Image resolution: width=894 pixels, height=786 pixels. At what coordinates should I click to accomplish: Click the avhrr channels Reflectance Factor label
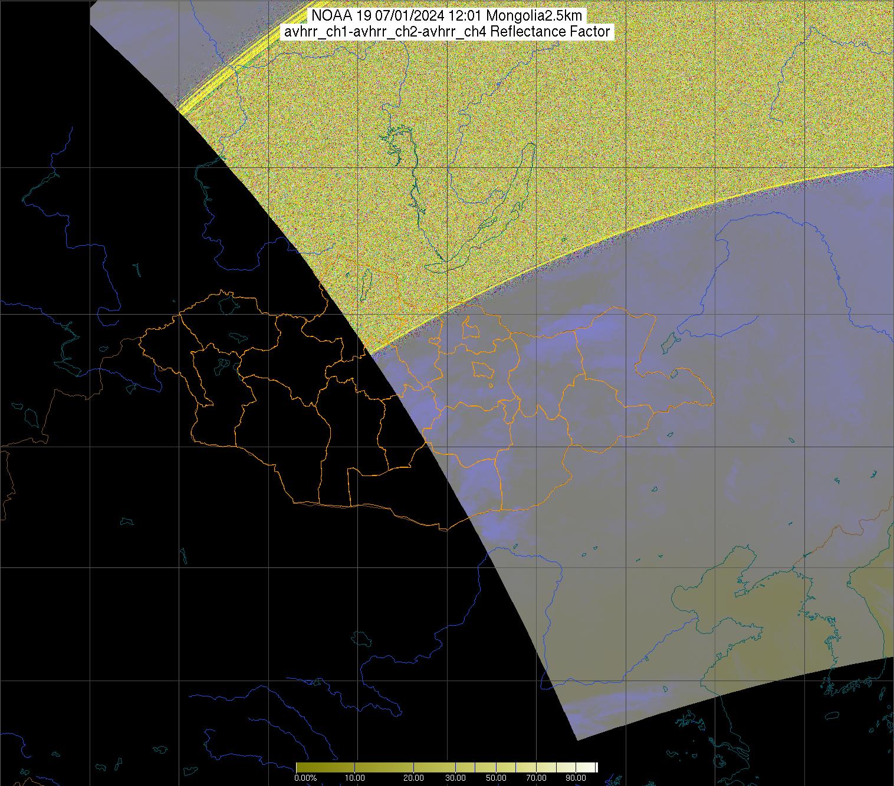[448, 32]
